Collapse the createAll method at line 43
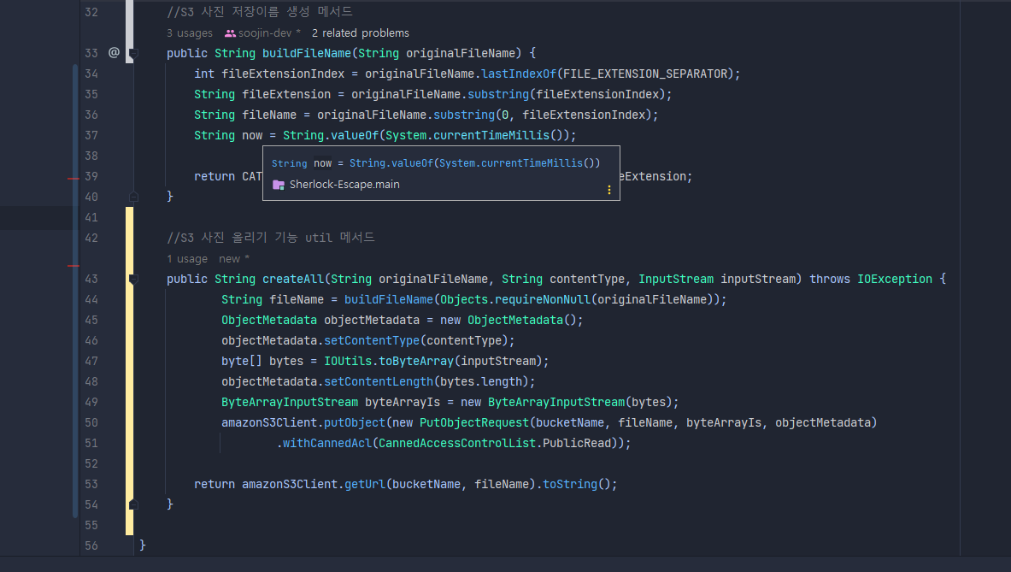Image resolution: width=1011 pixels, height=572 pixels. [x=133, y=279]
